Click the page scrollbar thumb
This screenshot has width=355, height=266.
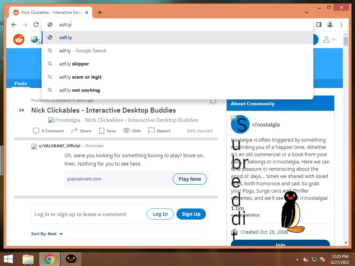(346, 42)
